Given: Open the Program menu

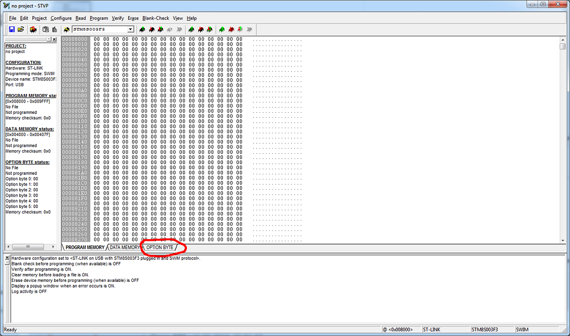Looking at the screenshot, I should click(x=99, y=18).
